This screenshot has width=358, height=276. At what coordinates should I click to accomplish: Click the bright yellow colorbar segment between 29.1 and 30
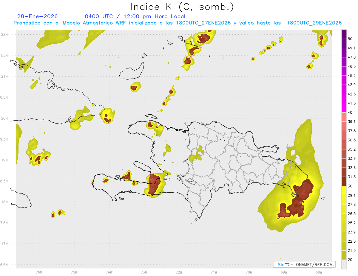tap(344, 191)
